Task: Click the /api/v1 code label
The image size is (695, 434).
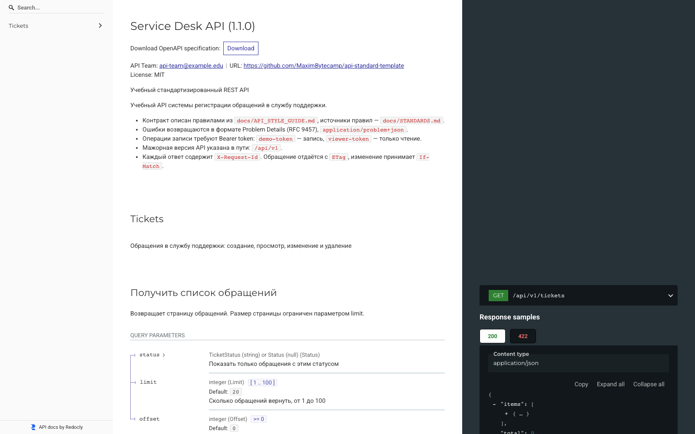Action: (x=266, y=148)
